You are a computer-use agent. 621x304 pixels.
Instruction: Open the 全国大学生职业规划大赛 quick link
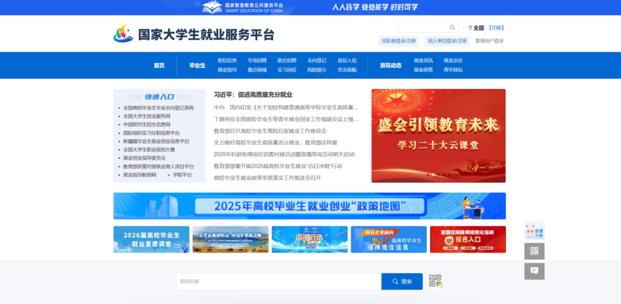coord(149,150)
